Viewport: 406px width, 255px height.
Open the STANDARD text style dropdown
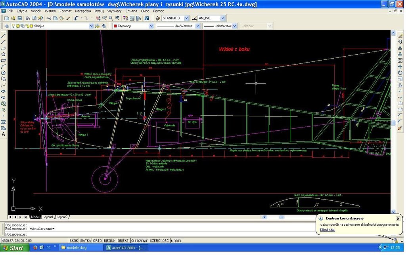pyautogui.click(x=186, y=18)
